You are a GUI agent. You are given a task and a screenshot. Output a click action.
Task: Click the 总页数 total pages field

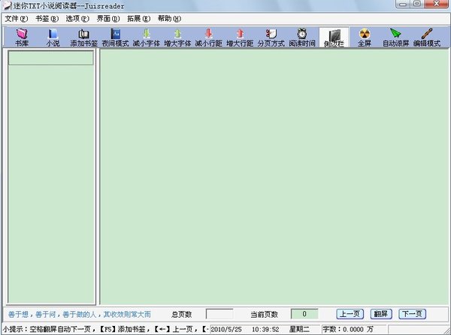[x=219, y=314]
